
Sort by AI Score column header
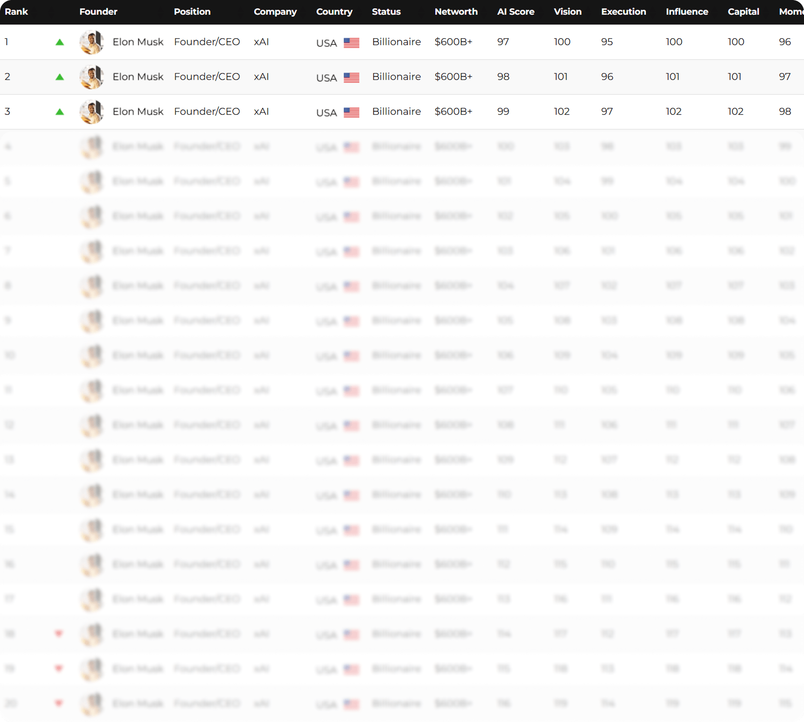[x=515, y=12]
